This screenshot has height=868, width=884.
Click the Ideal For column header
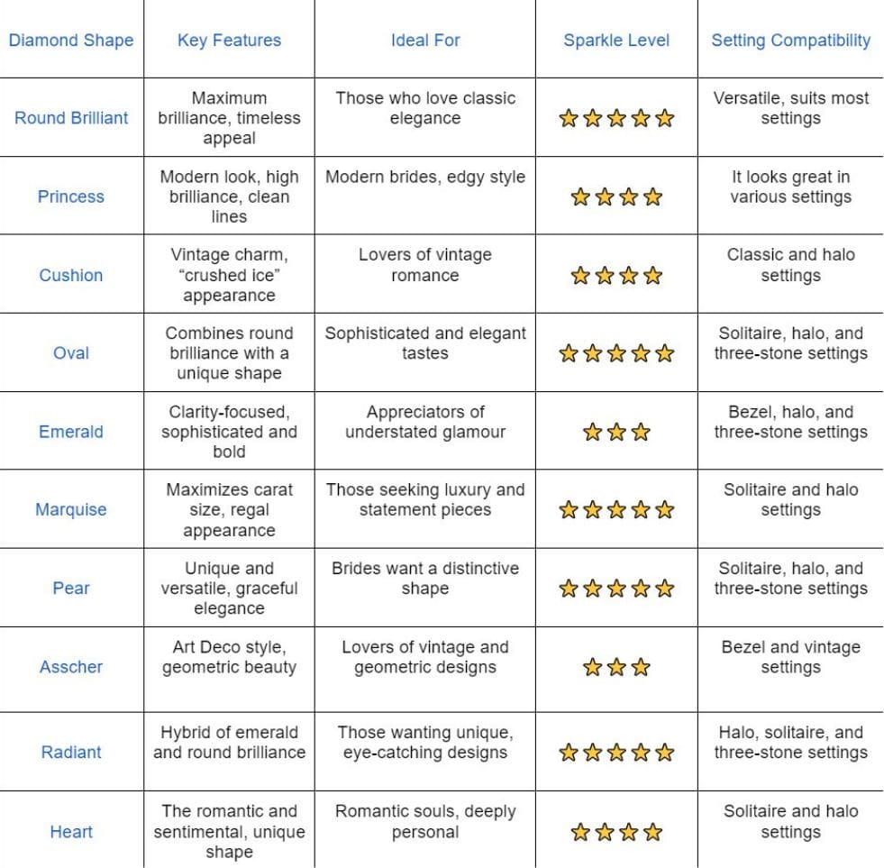point(424,40)
